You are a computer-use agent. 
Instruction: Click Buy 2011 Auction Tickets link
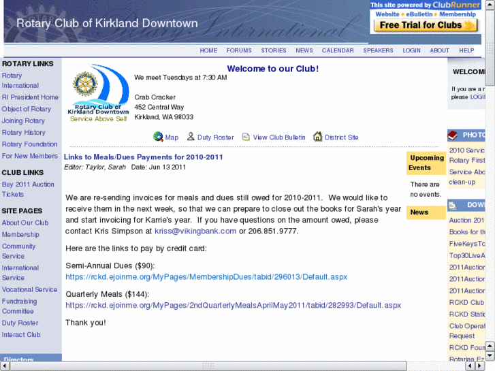(28, 189)
